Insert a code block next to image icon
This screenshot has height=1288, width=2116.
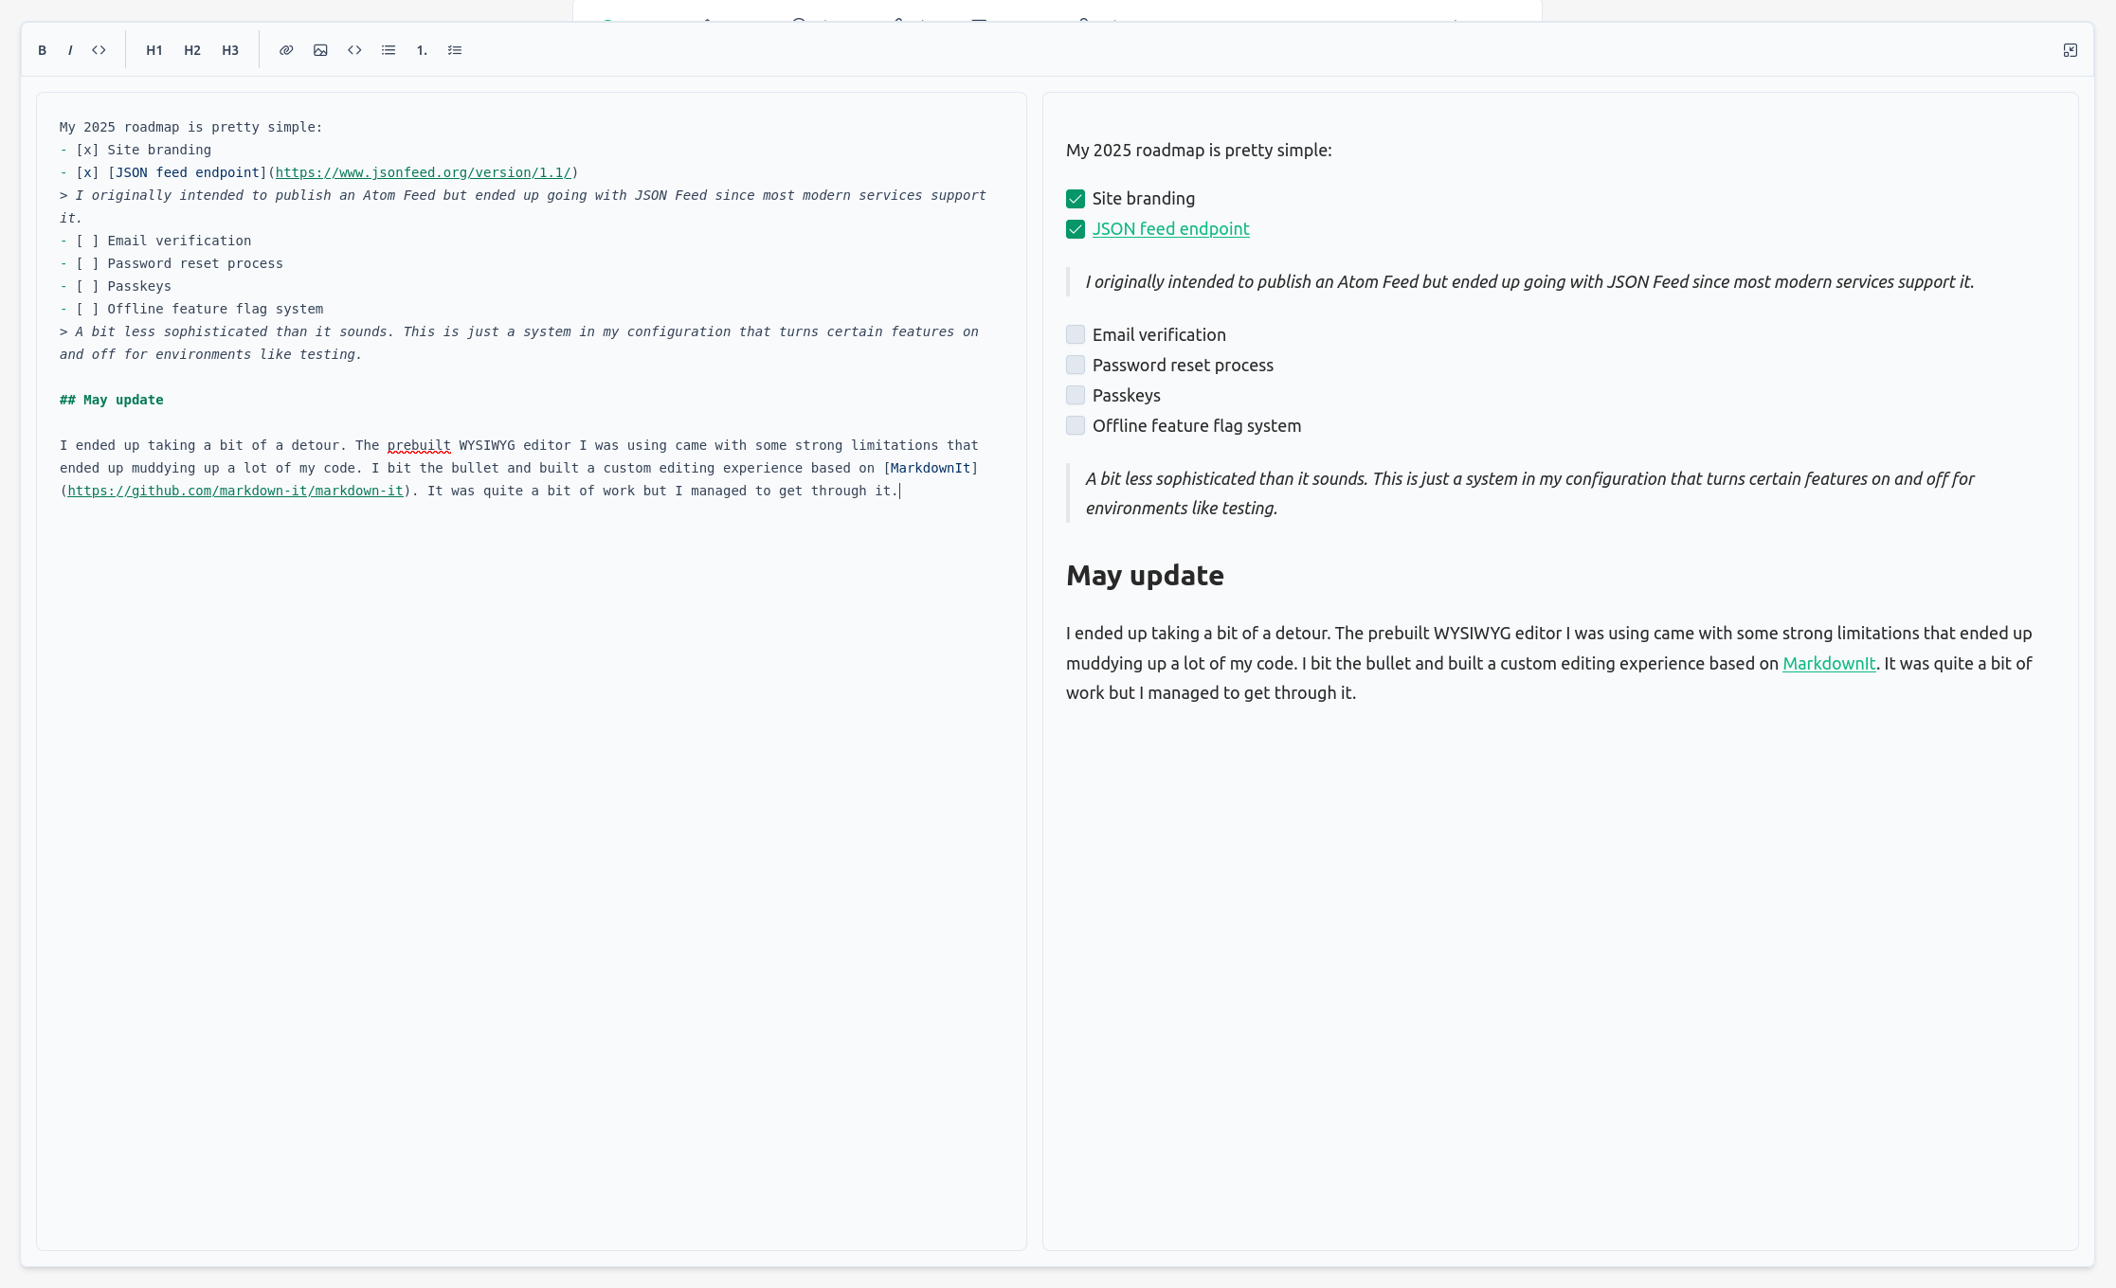[354, 50]
